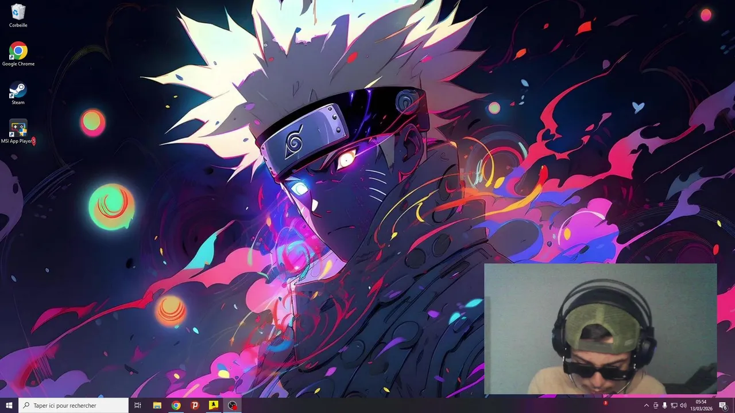This screenshot has height=413, width=735.
Task: Open the clock showing 05:54
Action: [701, 406]
